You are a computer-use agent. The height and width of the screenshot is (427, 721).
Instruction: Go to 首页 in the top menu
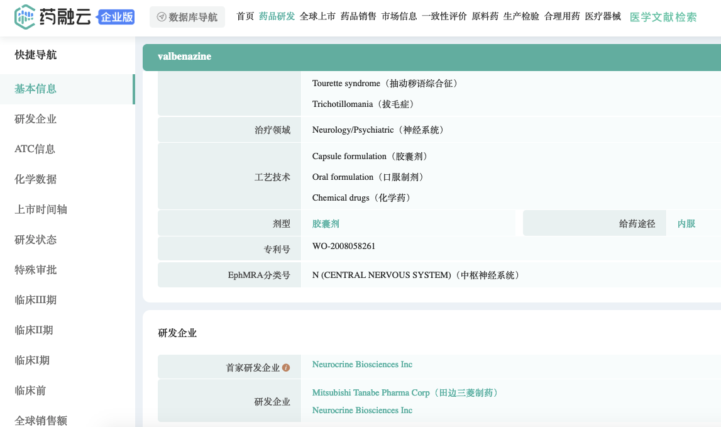click(245, 16)
